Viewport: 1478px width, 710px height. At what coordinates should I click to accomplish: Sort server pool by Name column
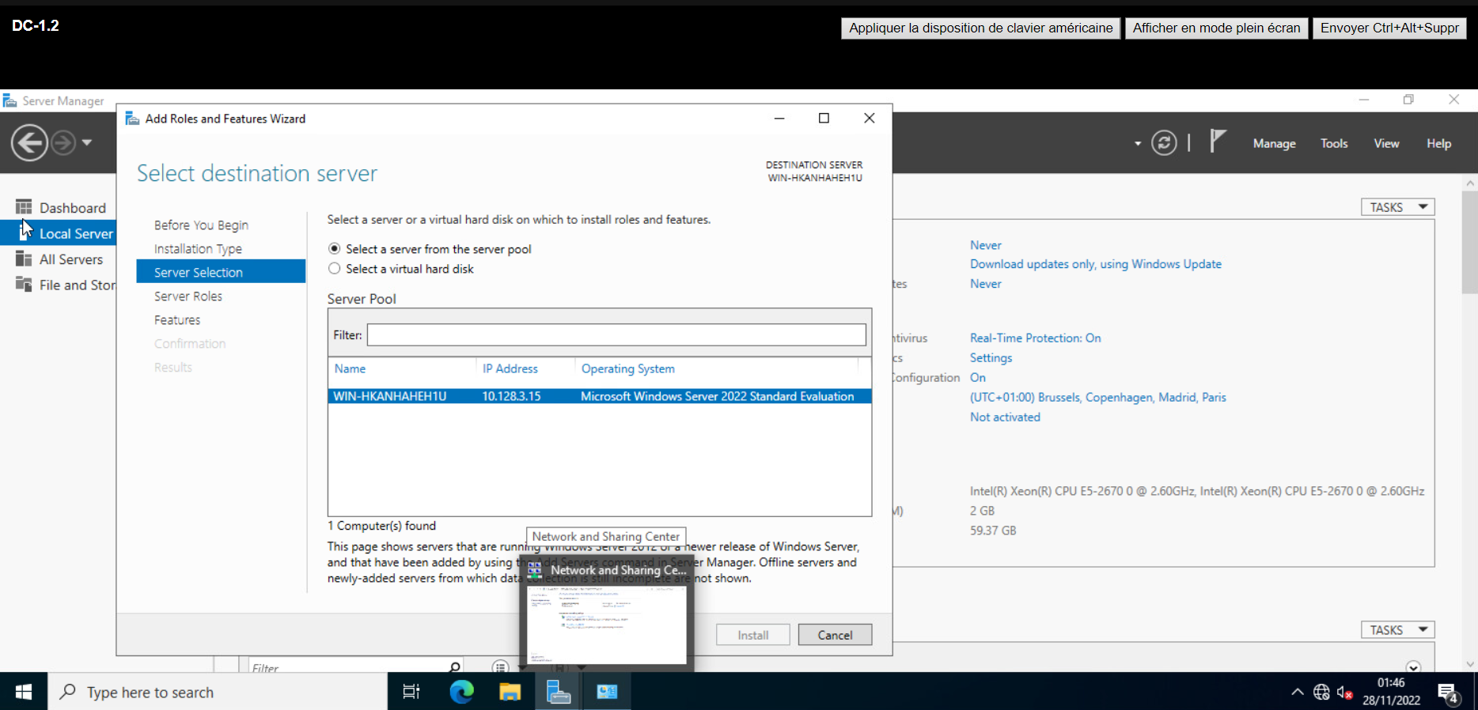click(x=350, y=368)
